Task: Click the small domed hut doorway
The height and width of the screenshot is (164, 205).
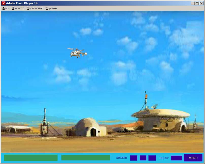Action: [x=93, y=132]
